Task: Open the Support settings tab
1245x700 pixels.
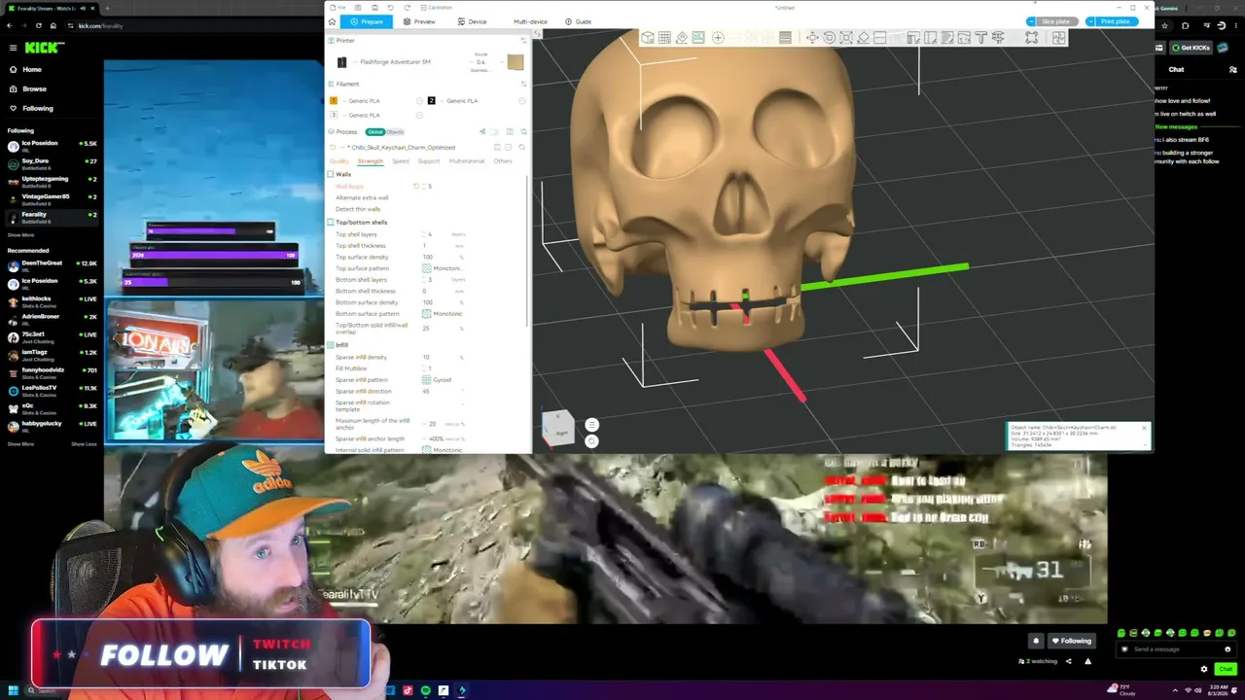Action: pos(429,161)
